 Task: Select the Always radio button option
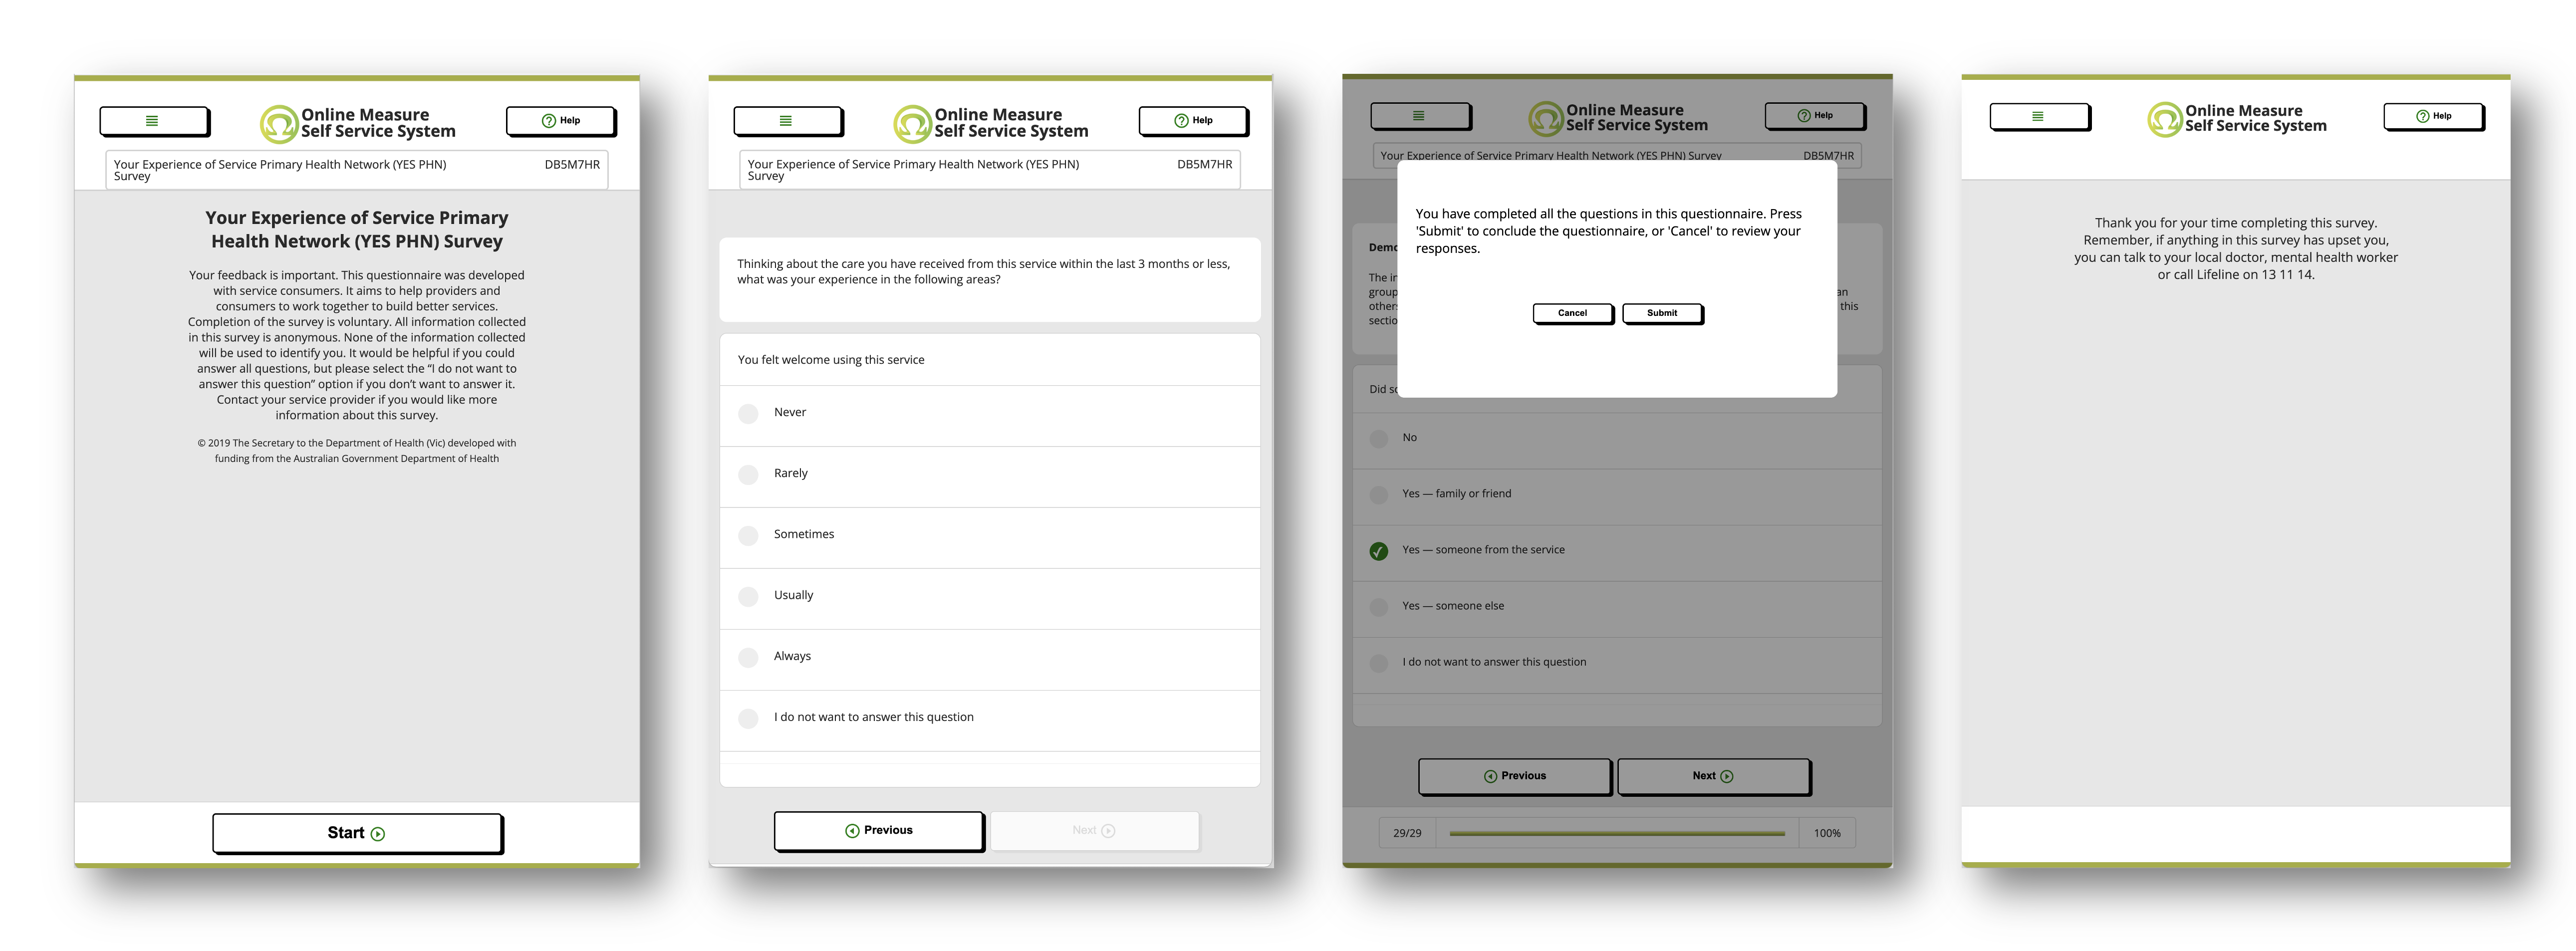click(749, 655)
